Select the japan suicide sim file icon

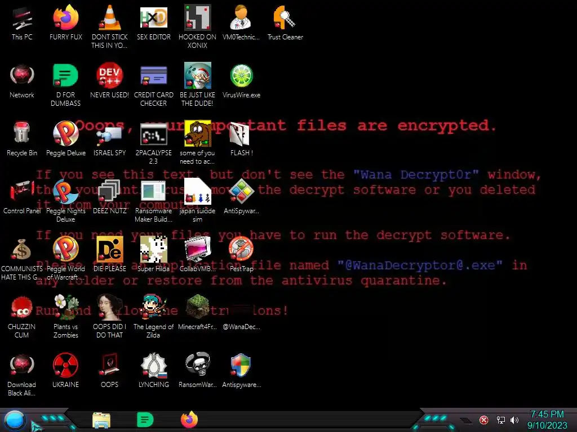198,191
